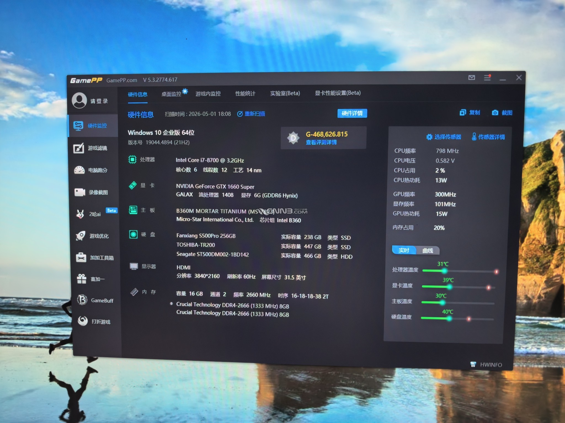Click the GPU热功耗 15W reading
The image size is (565, 423).
pyautogui.click(x=420, y=214)
